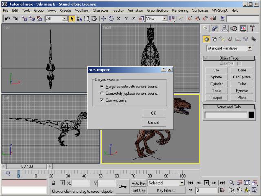
Task: Open the Hierarchy command panel tab
Action: point(224,29)
